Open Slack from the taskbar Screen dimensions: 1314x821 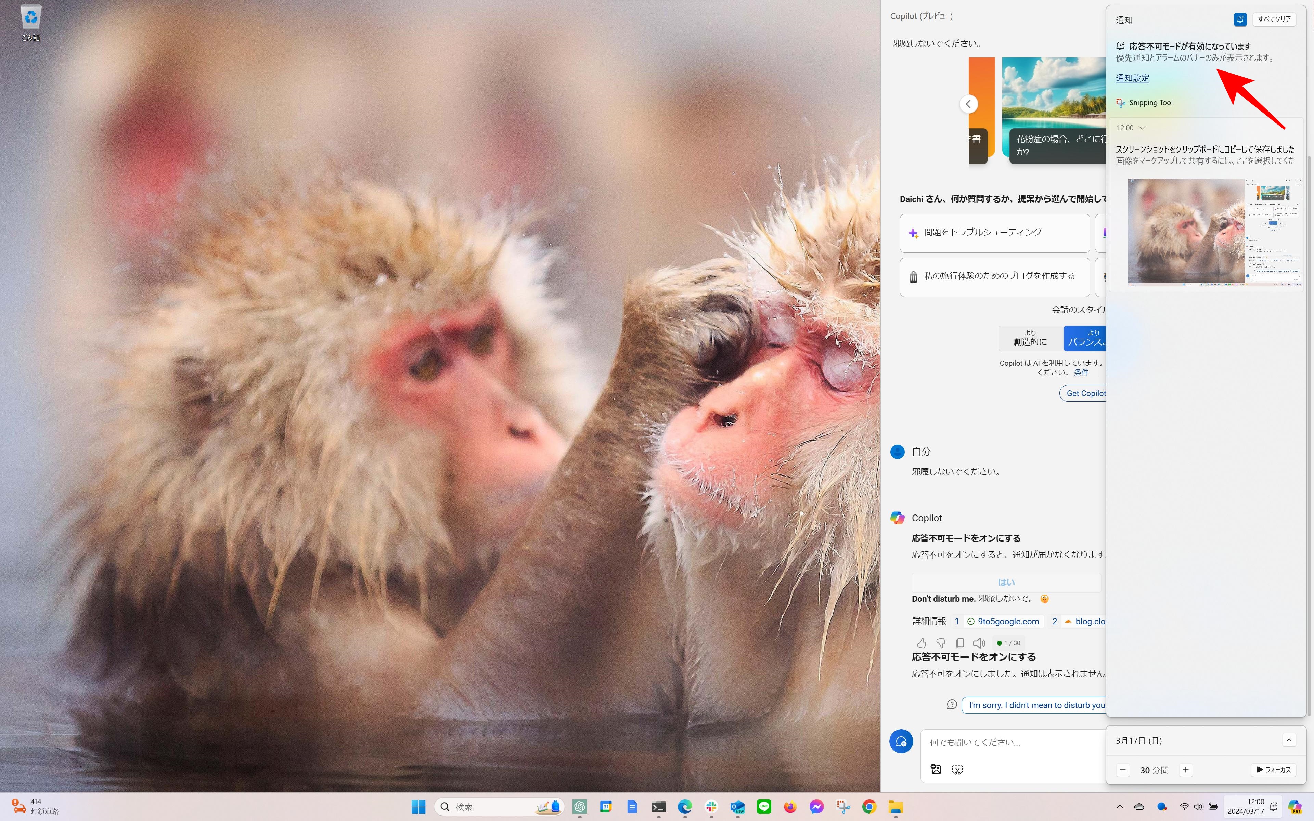pos(711,807)
